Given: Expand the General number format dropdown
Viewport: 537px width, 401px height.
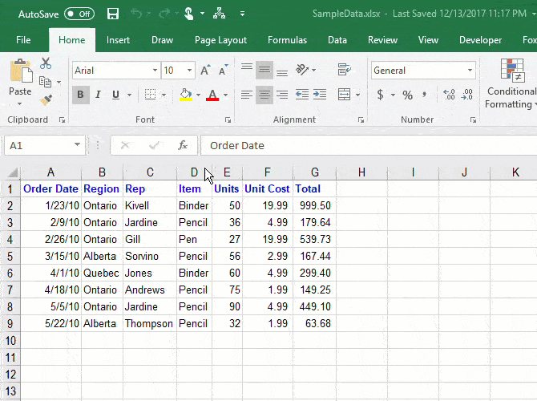Looking at the screenshot, I should (470, 71).
